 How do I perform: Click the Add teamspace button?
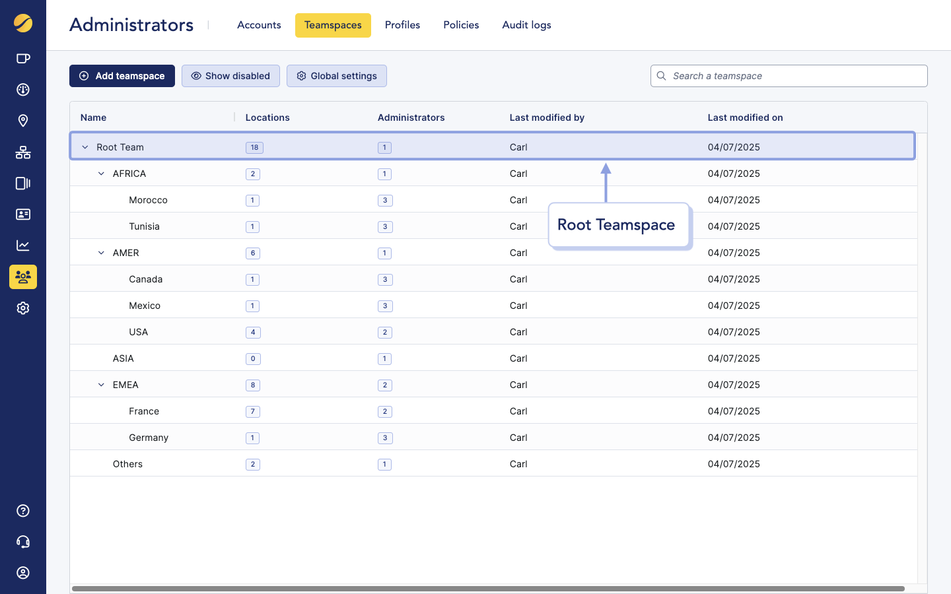tap(122, 76)
